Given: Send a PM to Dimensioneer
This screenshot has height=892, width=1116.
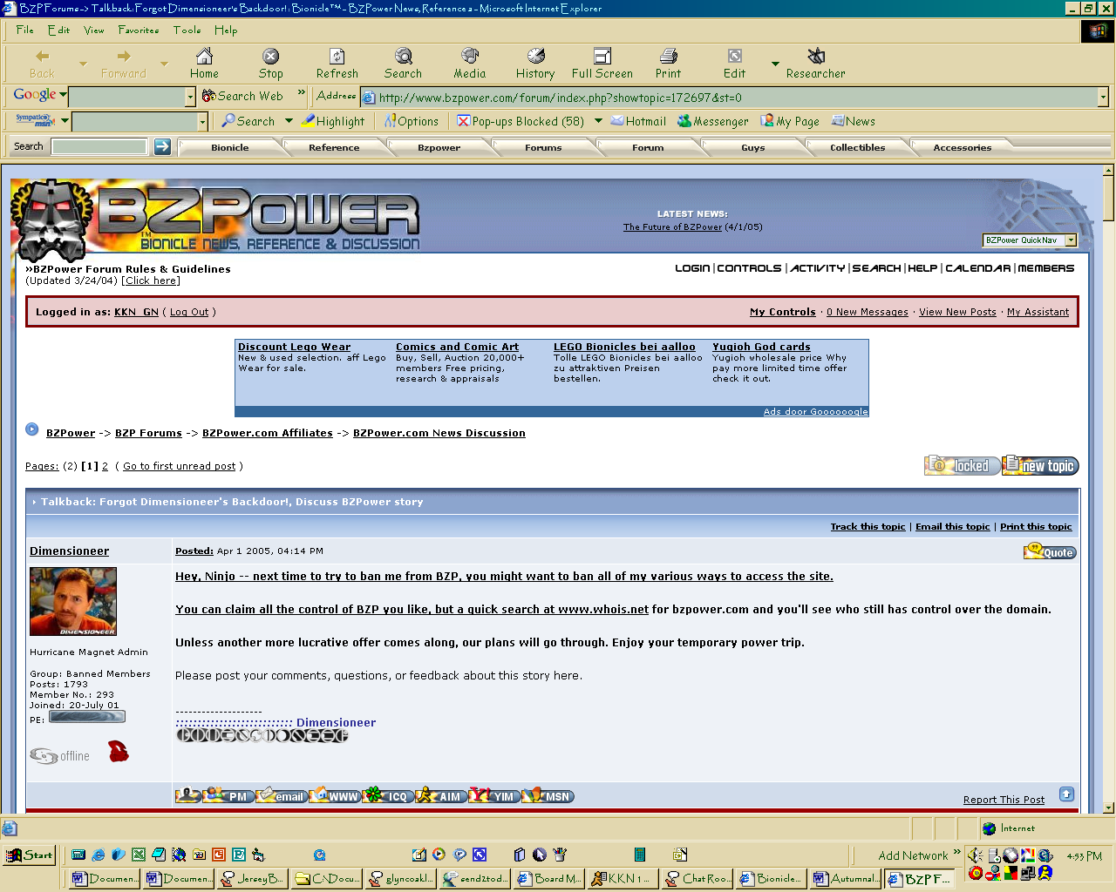Looking at the screenshot, I should click(228, 795).
